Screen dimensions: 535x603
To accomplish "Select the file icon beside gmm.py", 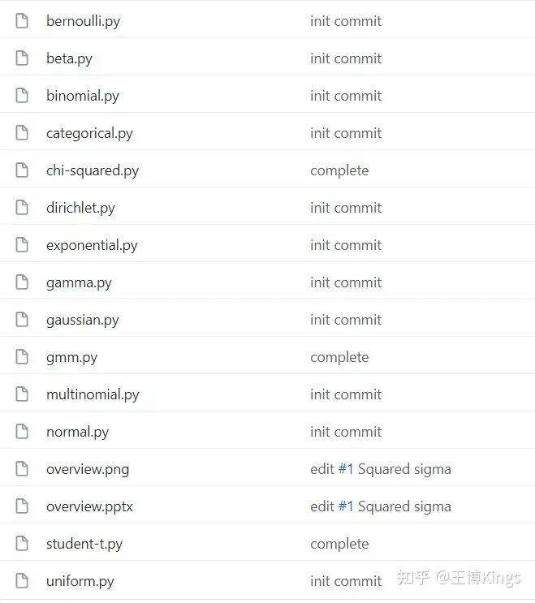I will tap(22, 356).
